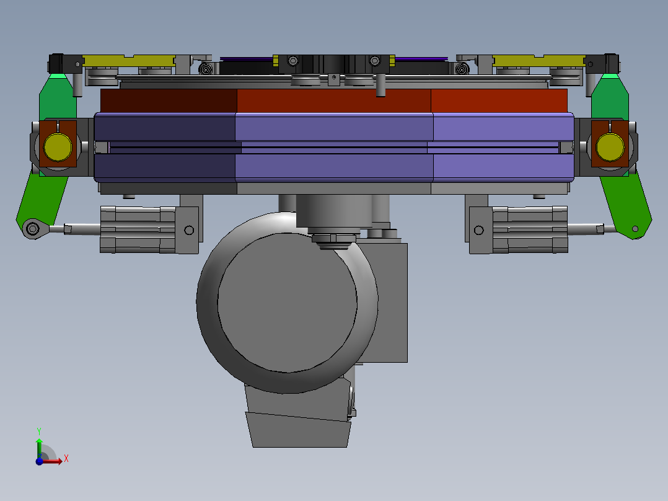Click the blue Z axis dot of the triad
The image size is (668, 501).
click(39, 461)
